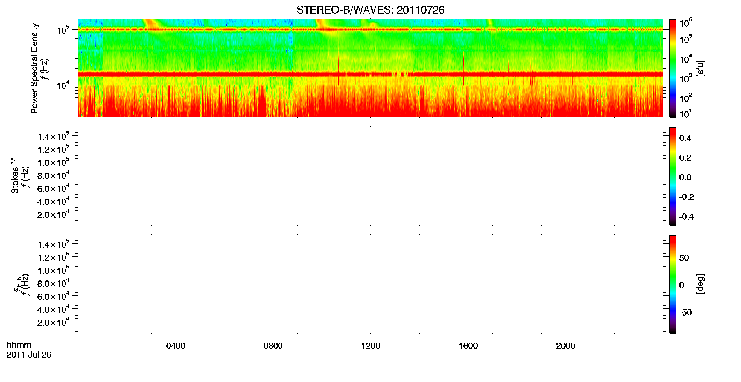Click the 1200 time tick label
Image resolution: width=741 pixels, height=382 pixels.
(370, 346)
